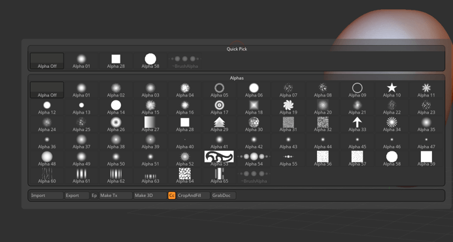Click the Import button

tap(47, 195)
